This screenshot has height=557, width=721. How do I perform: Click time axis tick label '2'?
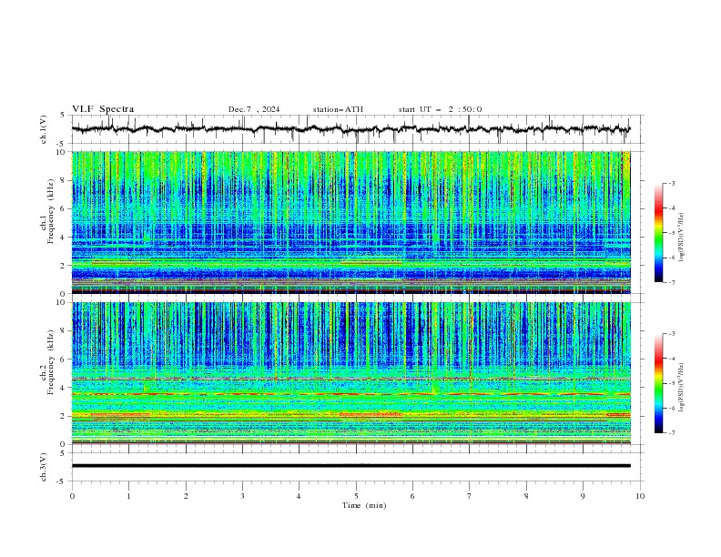point(186,496)
